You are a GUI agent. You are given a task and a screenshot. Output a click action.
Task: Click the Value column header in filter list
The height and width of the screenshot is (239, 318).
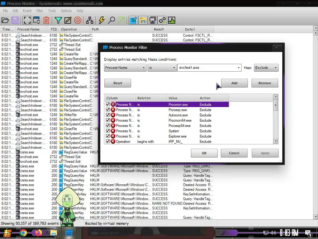pyautogui.click(x=182, y=98)
